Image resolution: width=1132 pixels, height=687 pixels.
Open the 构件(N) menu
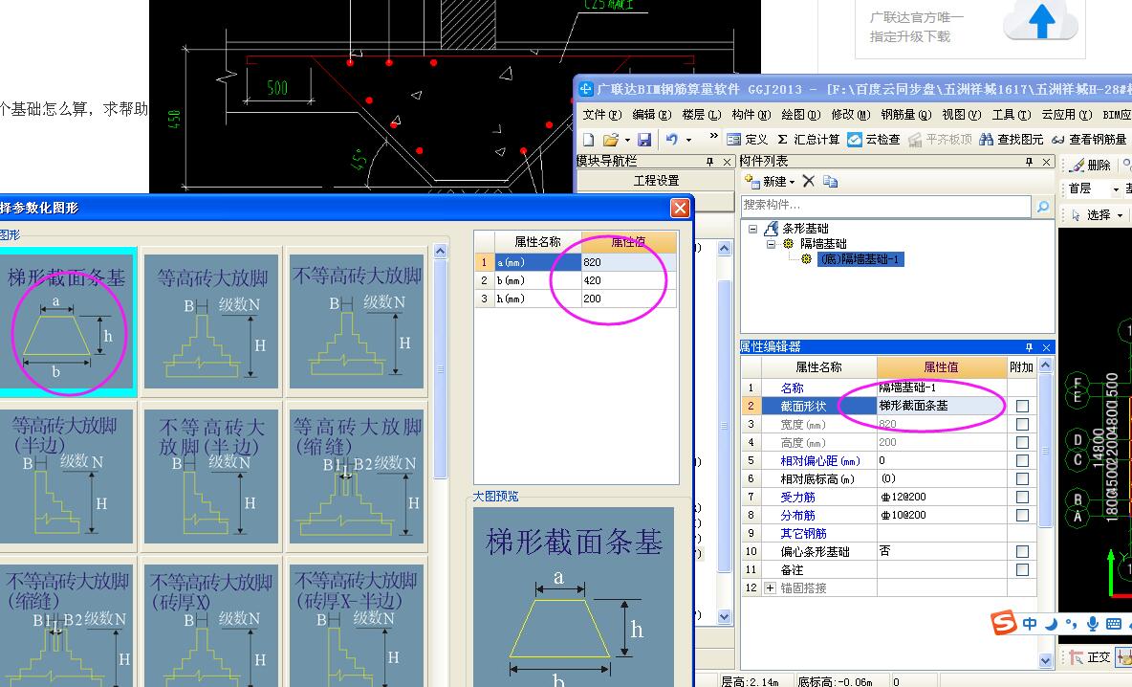pyautogui.click(x=751, y=114)
